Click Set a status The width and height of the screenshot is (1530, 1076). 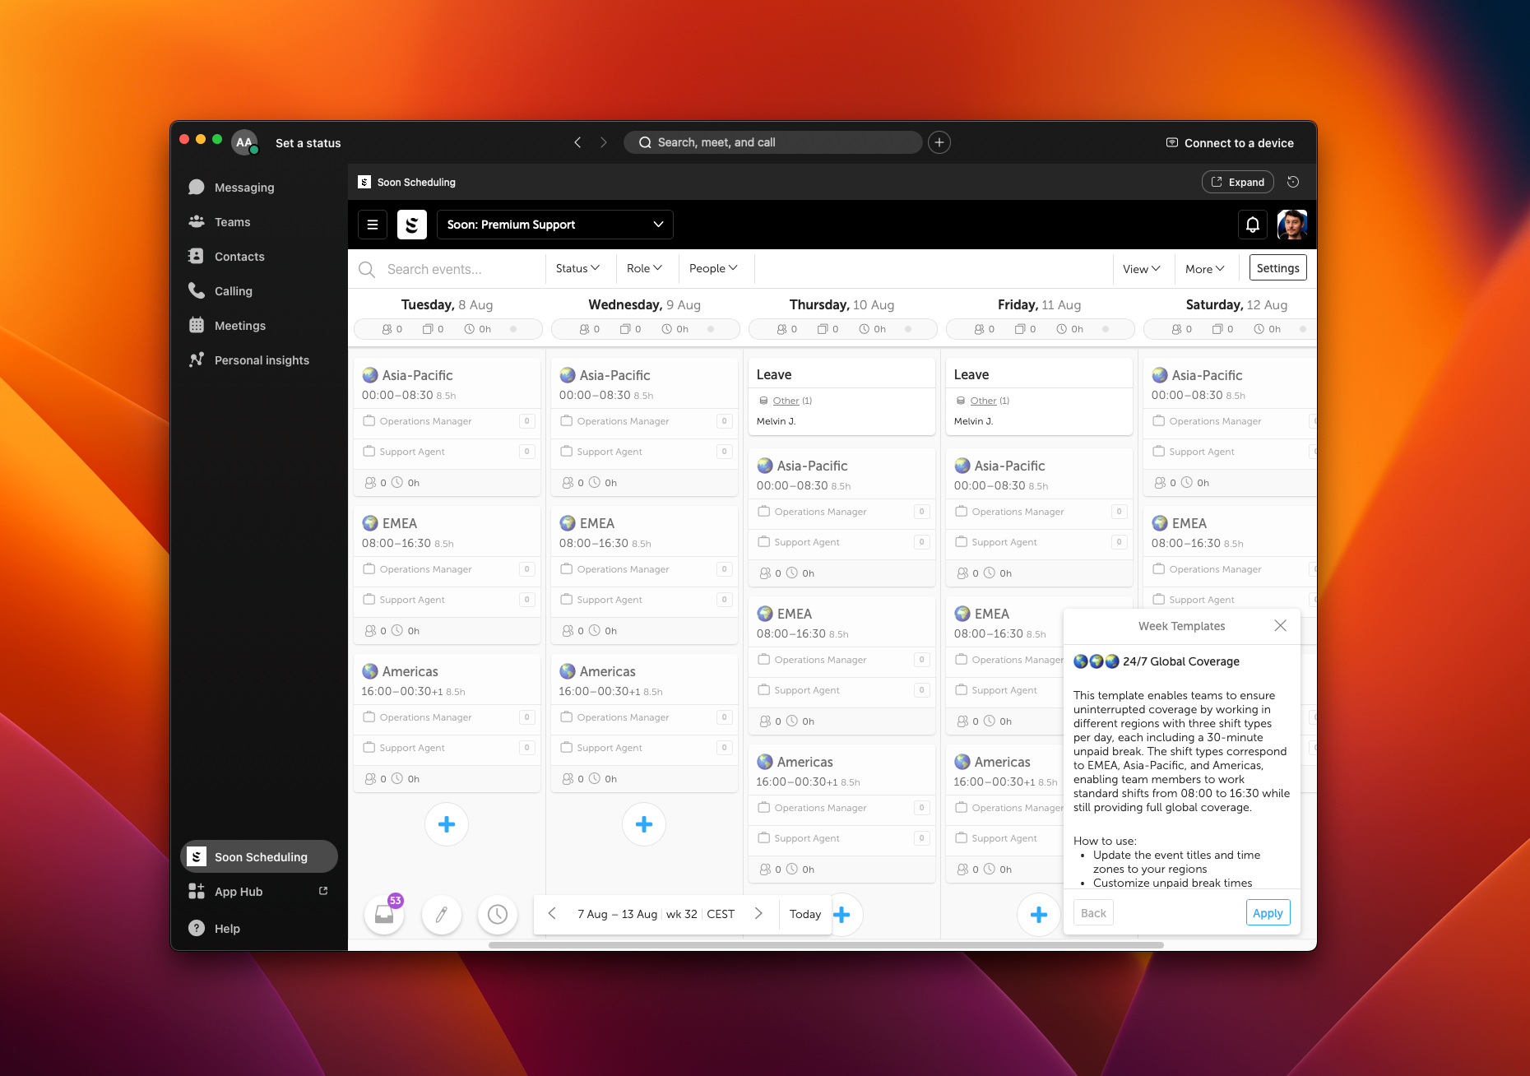tap(308, 143)
